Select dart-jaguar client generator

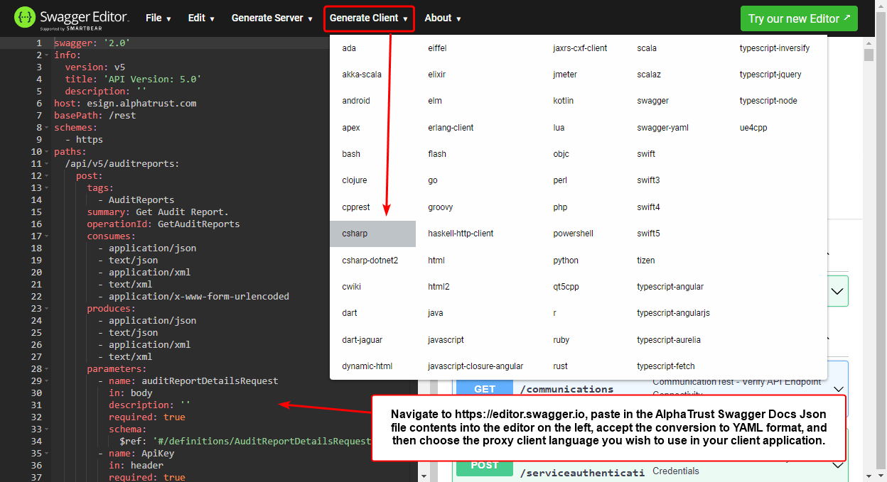(x=362, y=340)
